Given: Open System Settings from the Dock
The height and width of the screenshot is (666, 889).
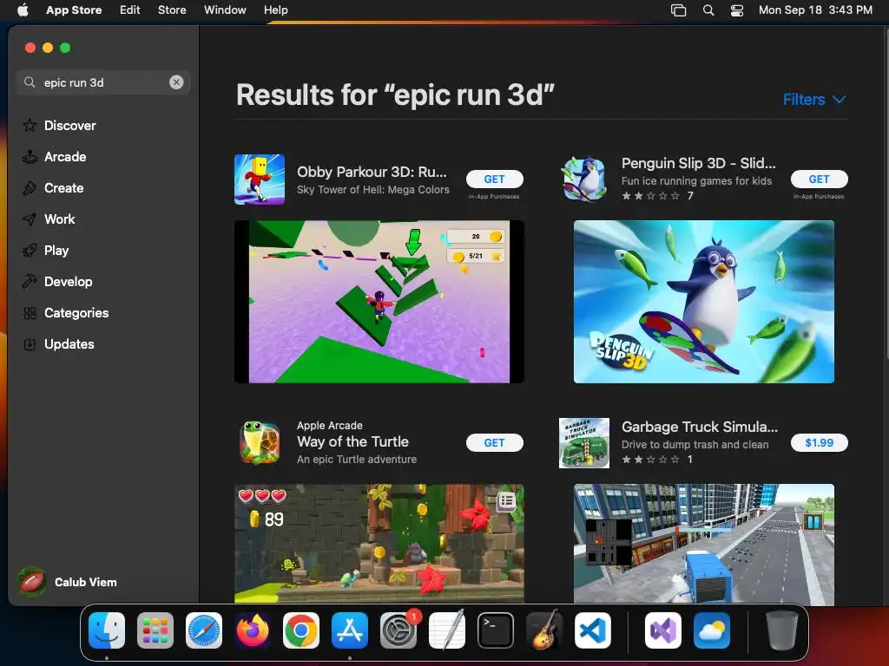Looking at the screenshot, I should tap(398, 630).
